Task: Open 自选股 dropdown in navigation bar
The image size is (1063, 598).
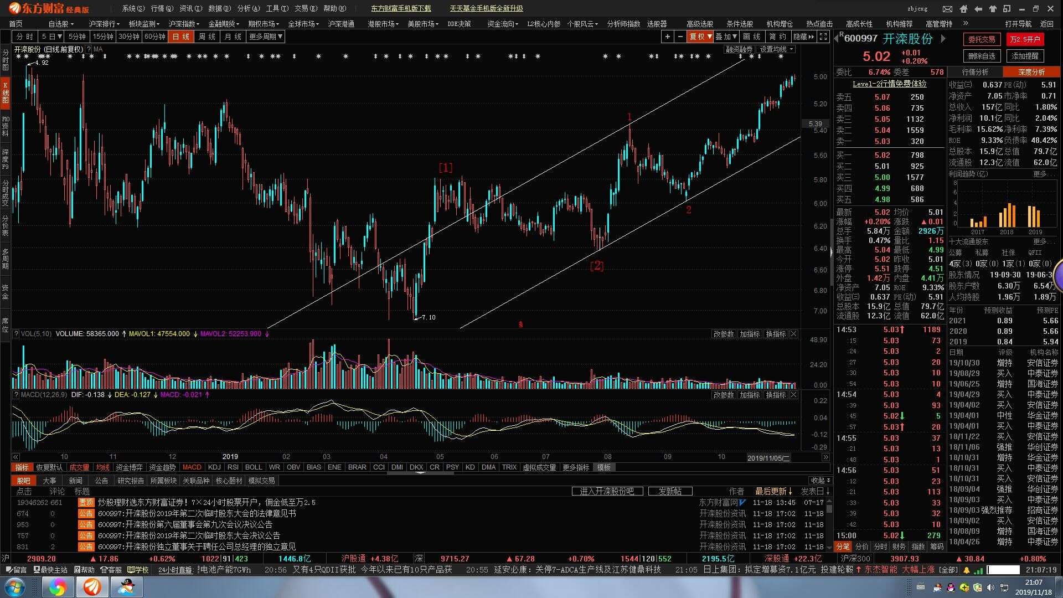Action: (x=61, y=24)
